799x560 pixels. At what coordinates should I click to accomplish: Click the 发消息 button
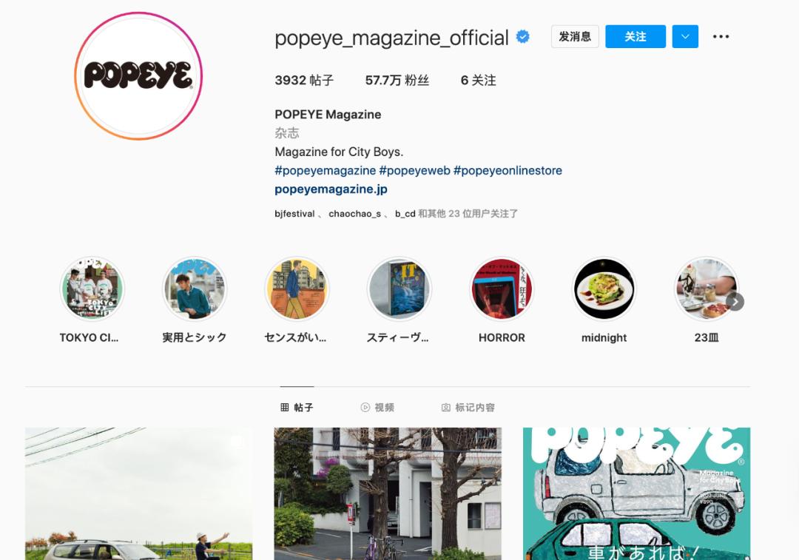575,36
